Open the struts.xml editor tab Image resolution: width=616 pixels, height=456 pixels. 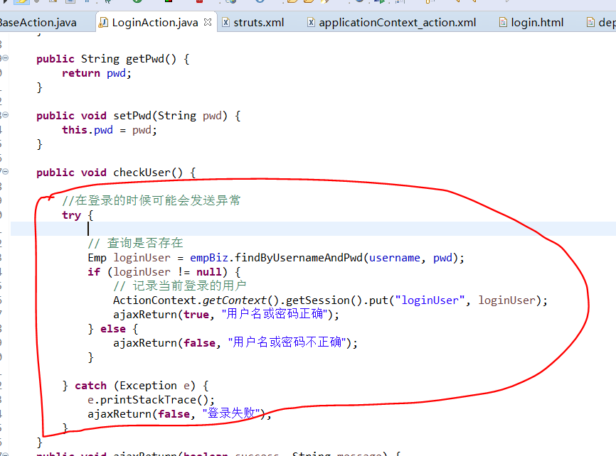tap(258, 23)
